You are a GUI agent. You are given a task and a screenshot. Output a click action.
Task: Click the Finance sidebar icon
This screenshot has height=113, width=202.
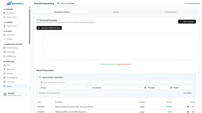click(x=4, y=86)
